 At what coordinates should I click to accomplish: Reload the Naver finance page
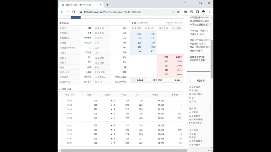click(74, 12)
